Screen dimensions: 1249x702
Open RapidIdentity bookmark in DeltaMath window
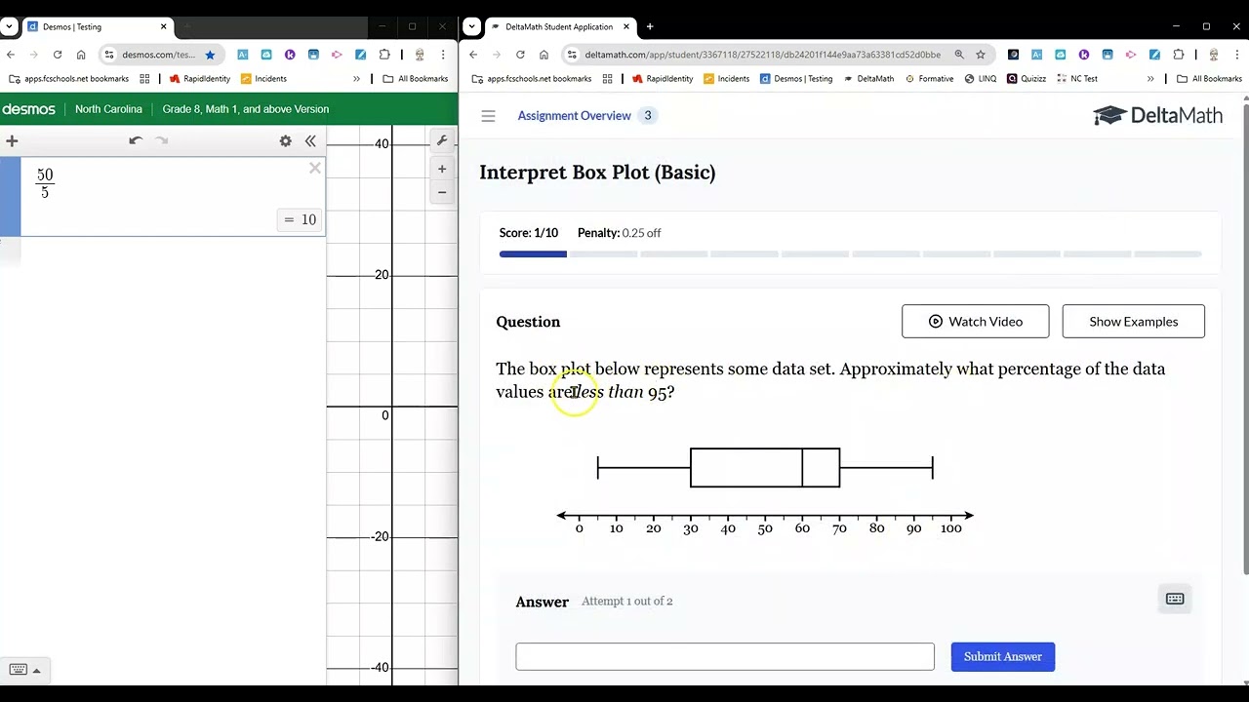tap(663, 79)
